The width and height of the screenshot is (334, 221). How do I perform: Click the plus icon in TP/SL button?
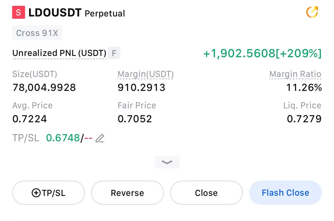(36, 193)
